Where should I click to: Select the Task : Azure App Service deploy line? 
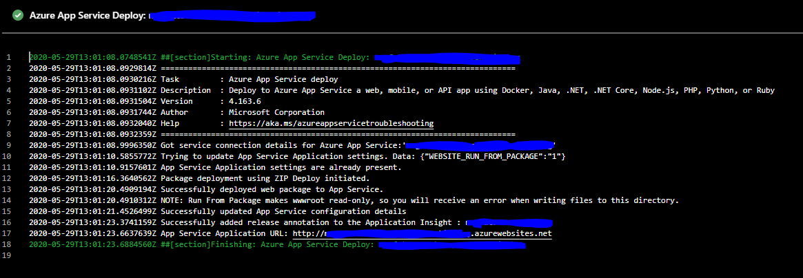[x=183, y=79]
